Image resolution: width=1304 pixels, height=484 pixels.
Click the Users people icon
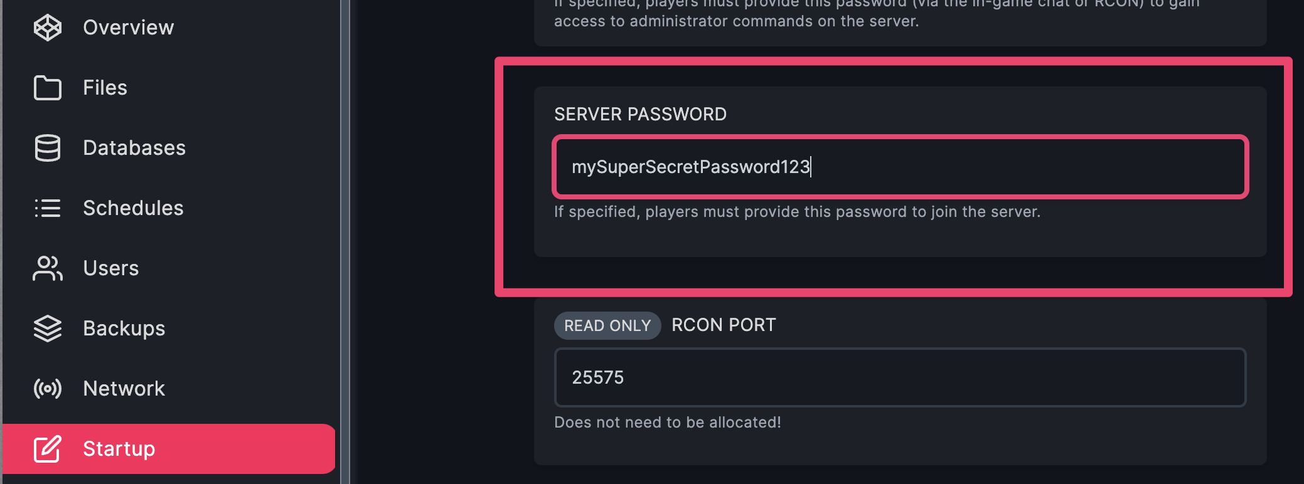(48, 268)
